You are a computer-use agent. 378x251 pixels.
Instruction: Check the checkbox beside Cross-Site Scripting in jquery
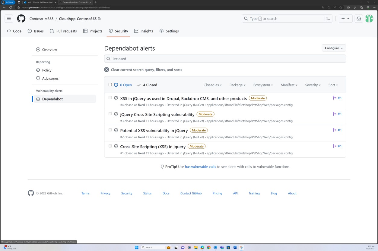110,146
